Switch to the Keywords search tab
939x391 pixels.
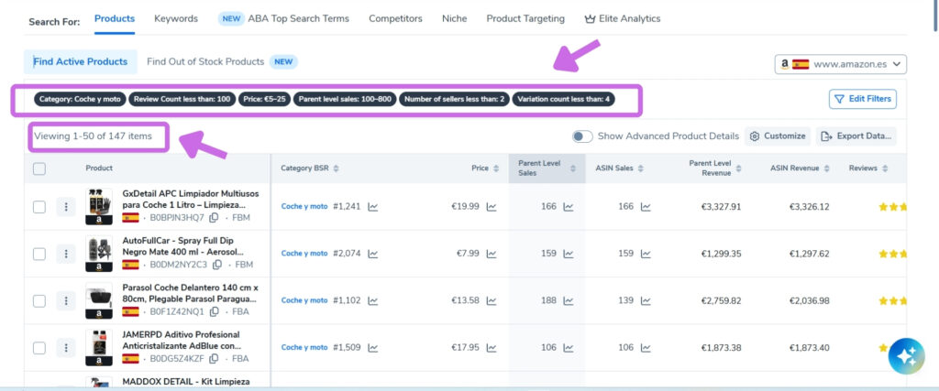click(x=176, y=18)
